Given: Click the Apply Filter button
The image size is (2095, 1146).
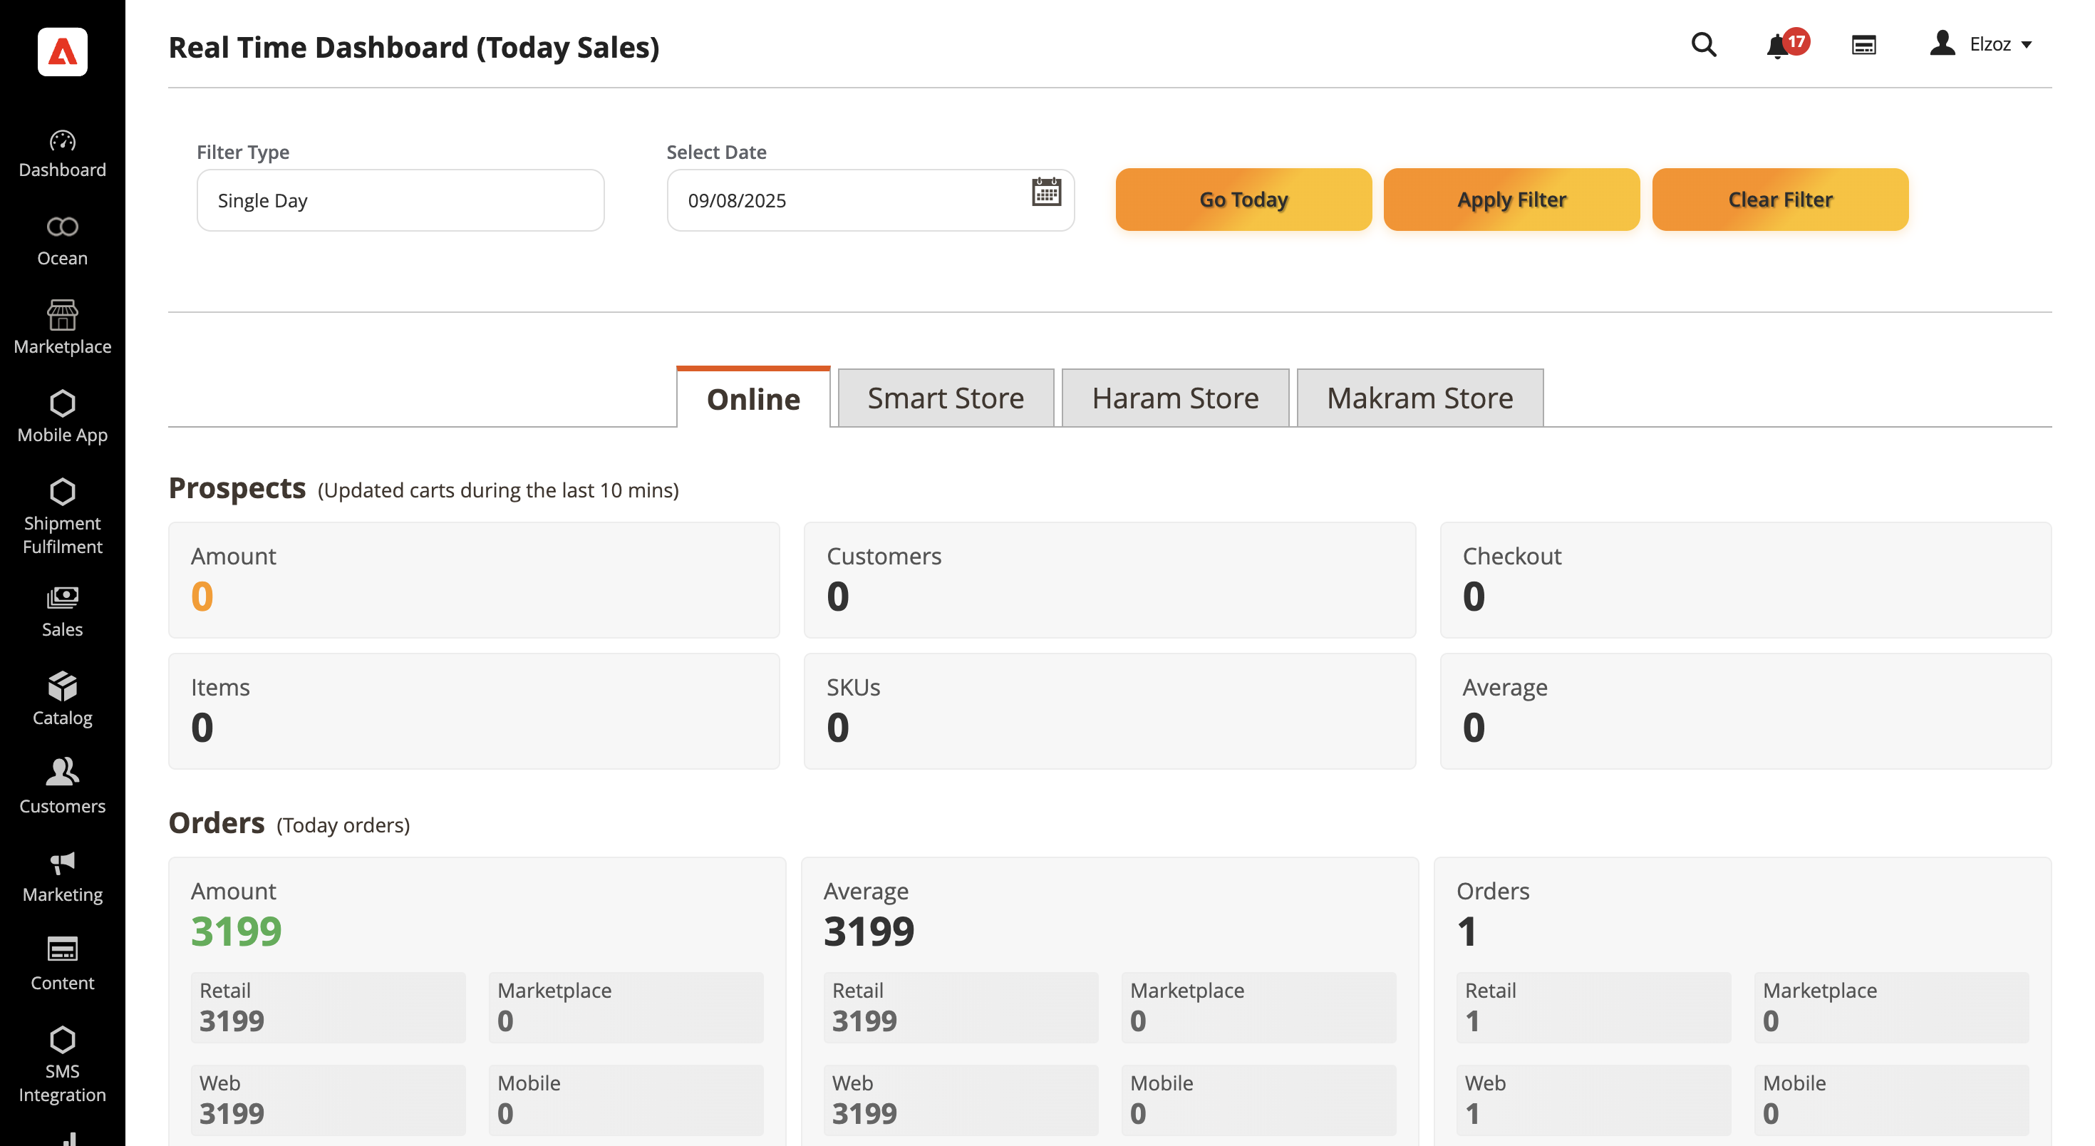Looking at the screenshot, I should (1511, 200).
